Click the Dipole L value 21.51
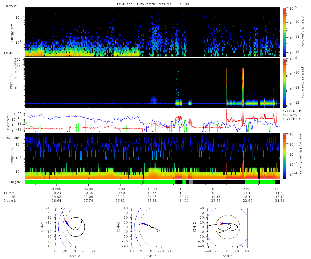The image size is (311, 259). pyautogui.click(x=280, y=201)
